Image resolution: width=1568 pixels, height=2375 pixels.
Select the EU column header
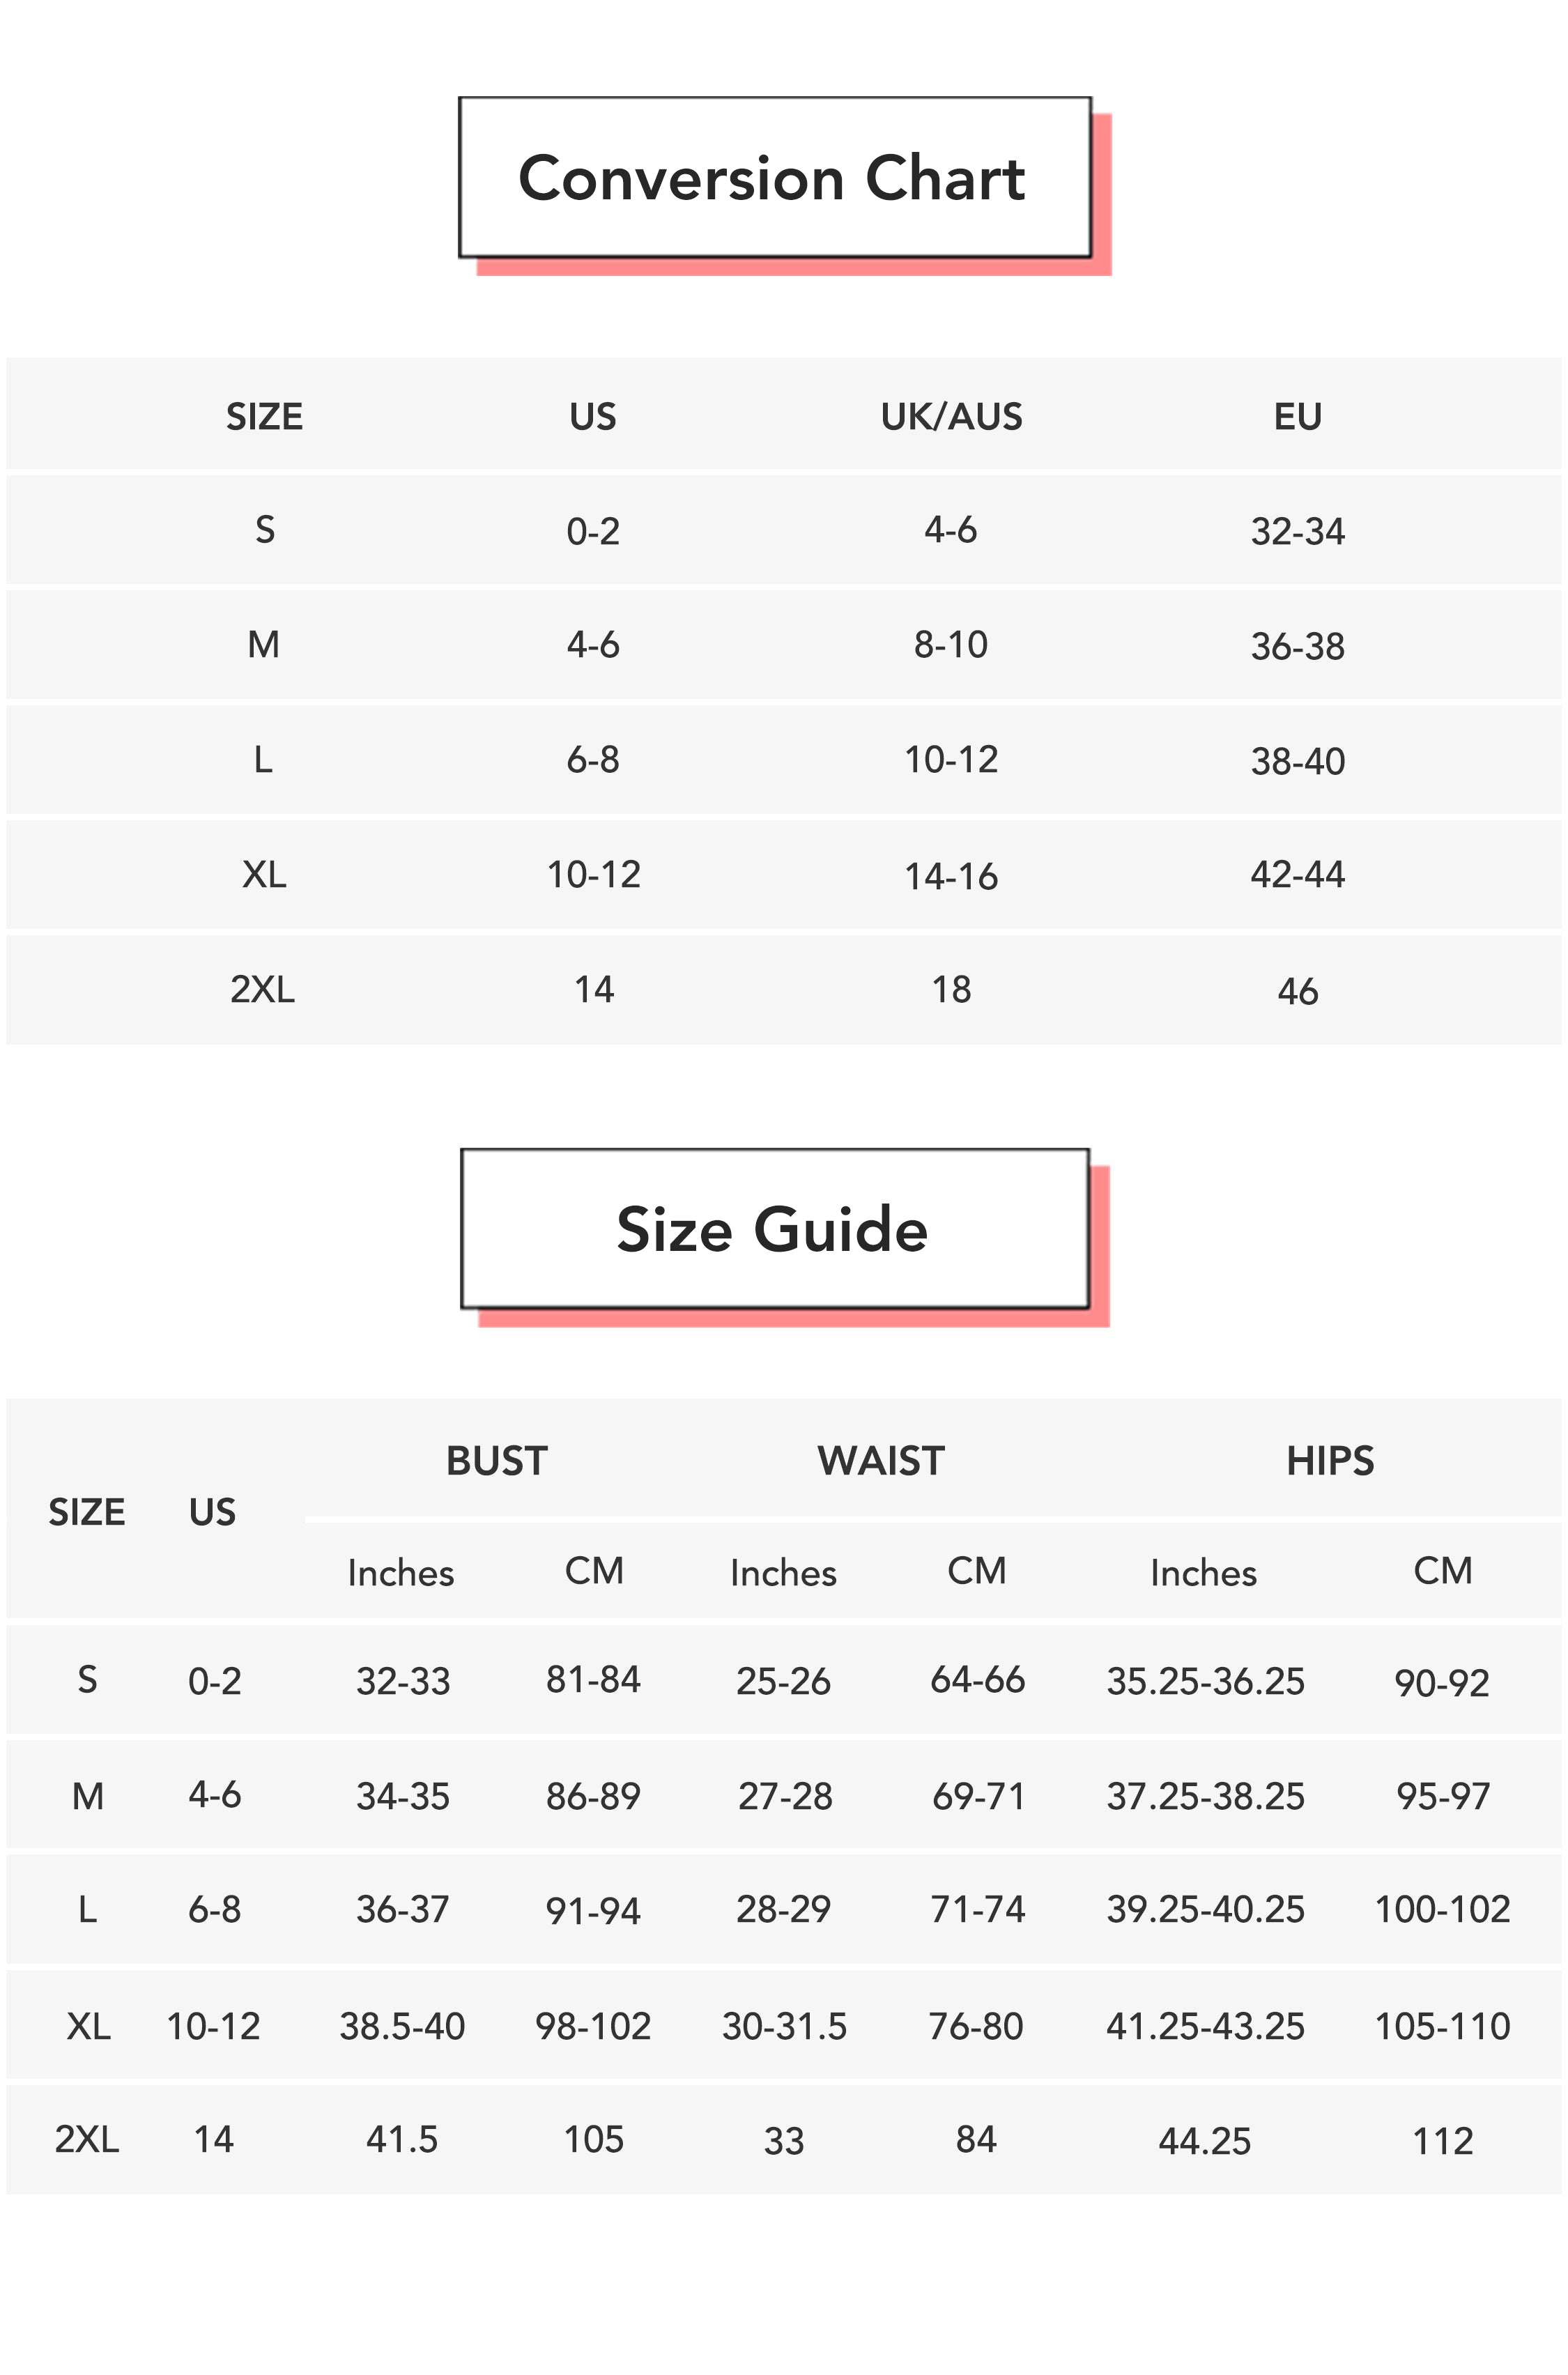pos(1297,416)
